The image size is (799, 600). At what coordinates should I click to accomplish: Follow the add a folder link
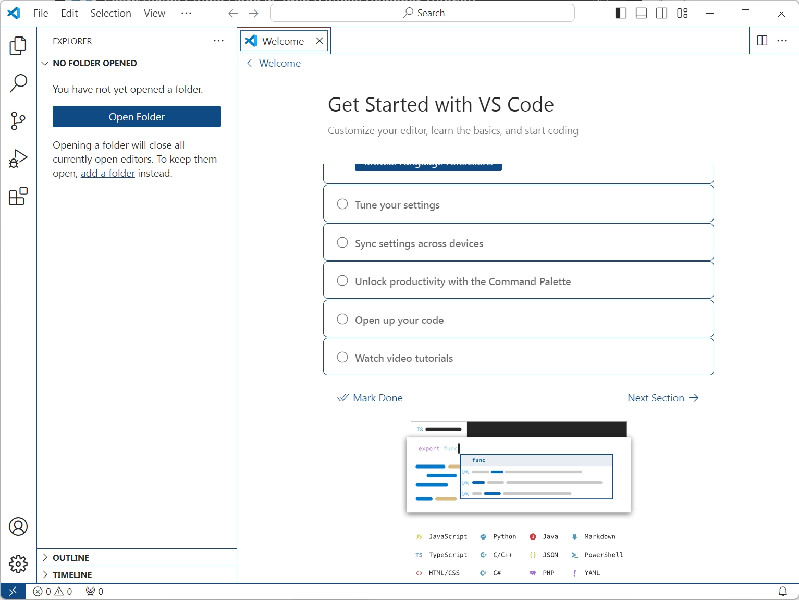(x=107, y=173)
